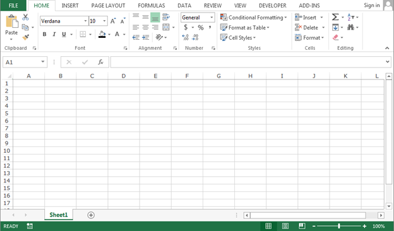Image resolution: width=394 pixels, height=231 pixels.
Task: Select the Sheet1 tab
Action: coord(59,215)
